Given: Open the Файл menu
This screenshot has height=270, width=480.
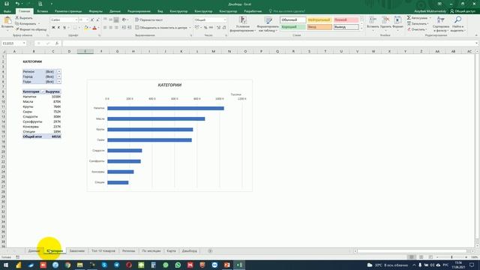Looking at the screenshot, I should pos(7,11).
